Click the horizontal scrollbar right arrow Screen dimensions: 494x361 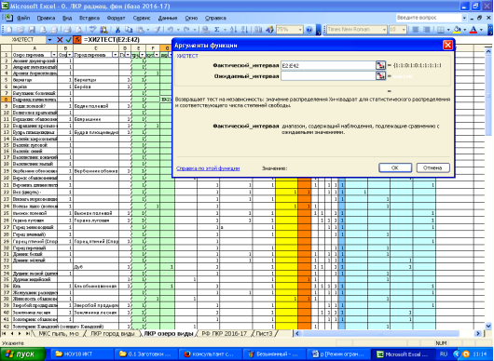[478, 333]
